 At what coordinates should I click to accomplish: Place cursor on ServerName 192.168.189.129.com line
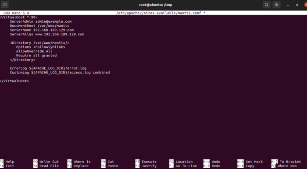[42, 30]
